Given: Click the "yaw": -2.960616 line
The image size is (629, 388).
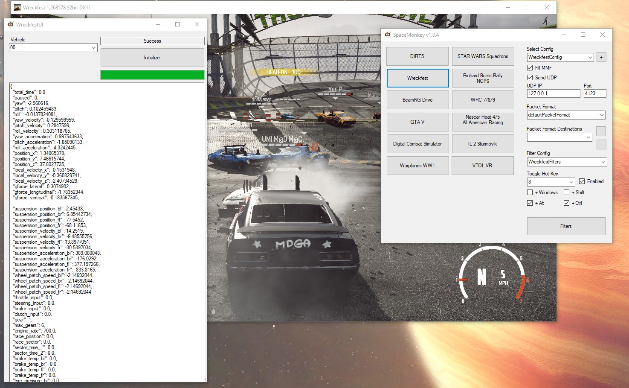Looking at the screenshot, I should point(31,103).
